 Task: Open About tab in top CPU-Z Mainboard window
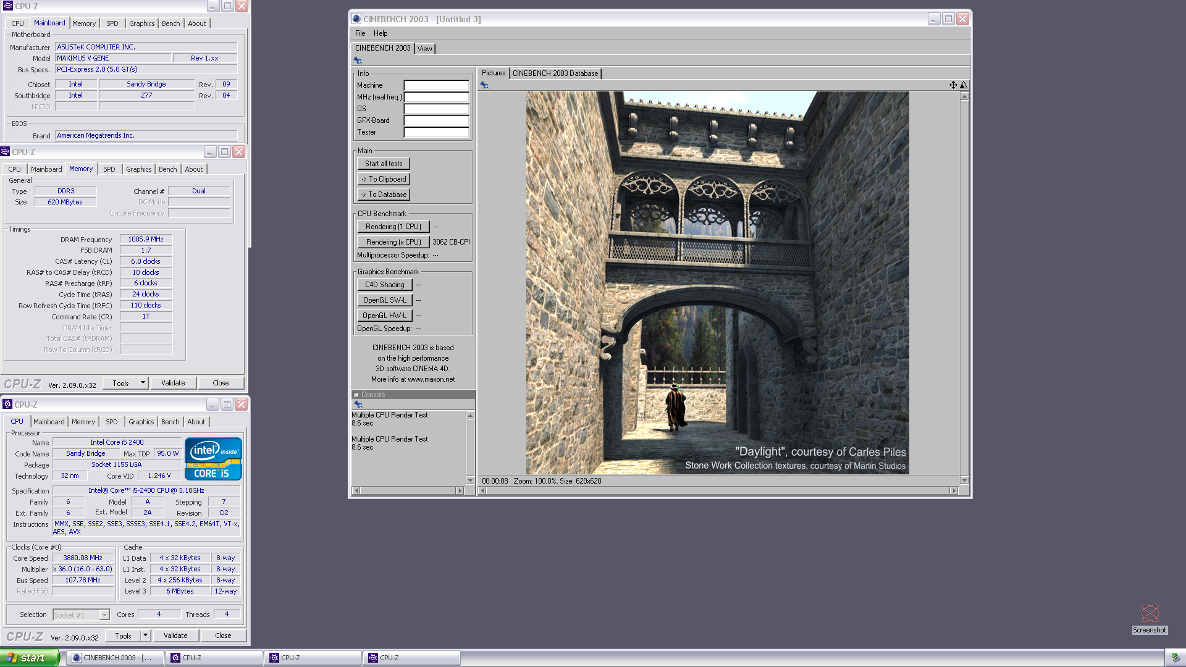[x=197, y=23]
